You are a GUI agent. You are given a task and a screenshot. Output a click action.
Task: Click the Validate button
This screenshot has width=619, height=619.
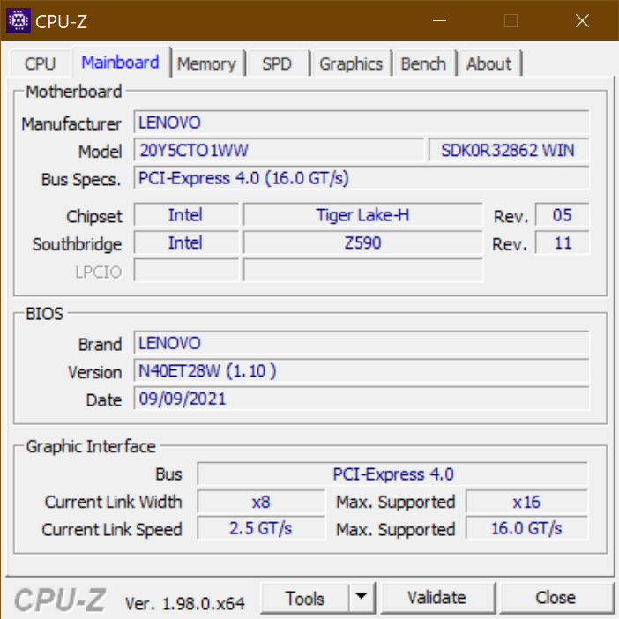pos(437,598)
